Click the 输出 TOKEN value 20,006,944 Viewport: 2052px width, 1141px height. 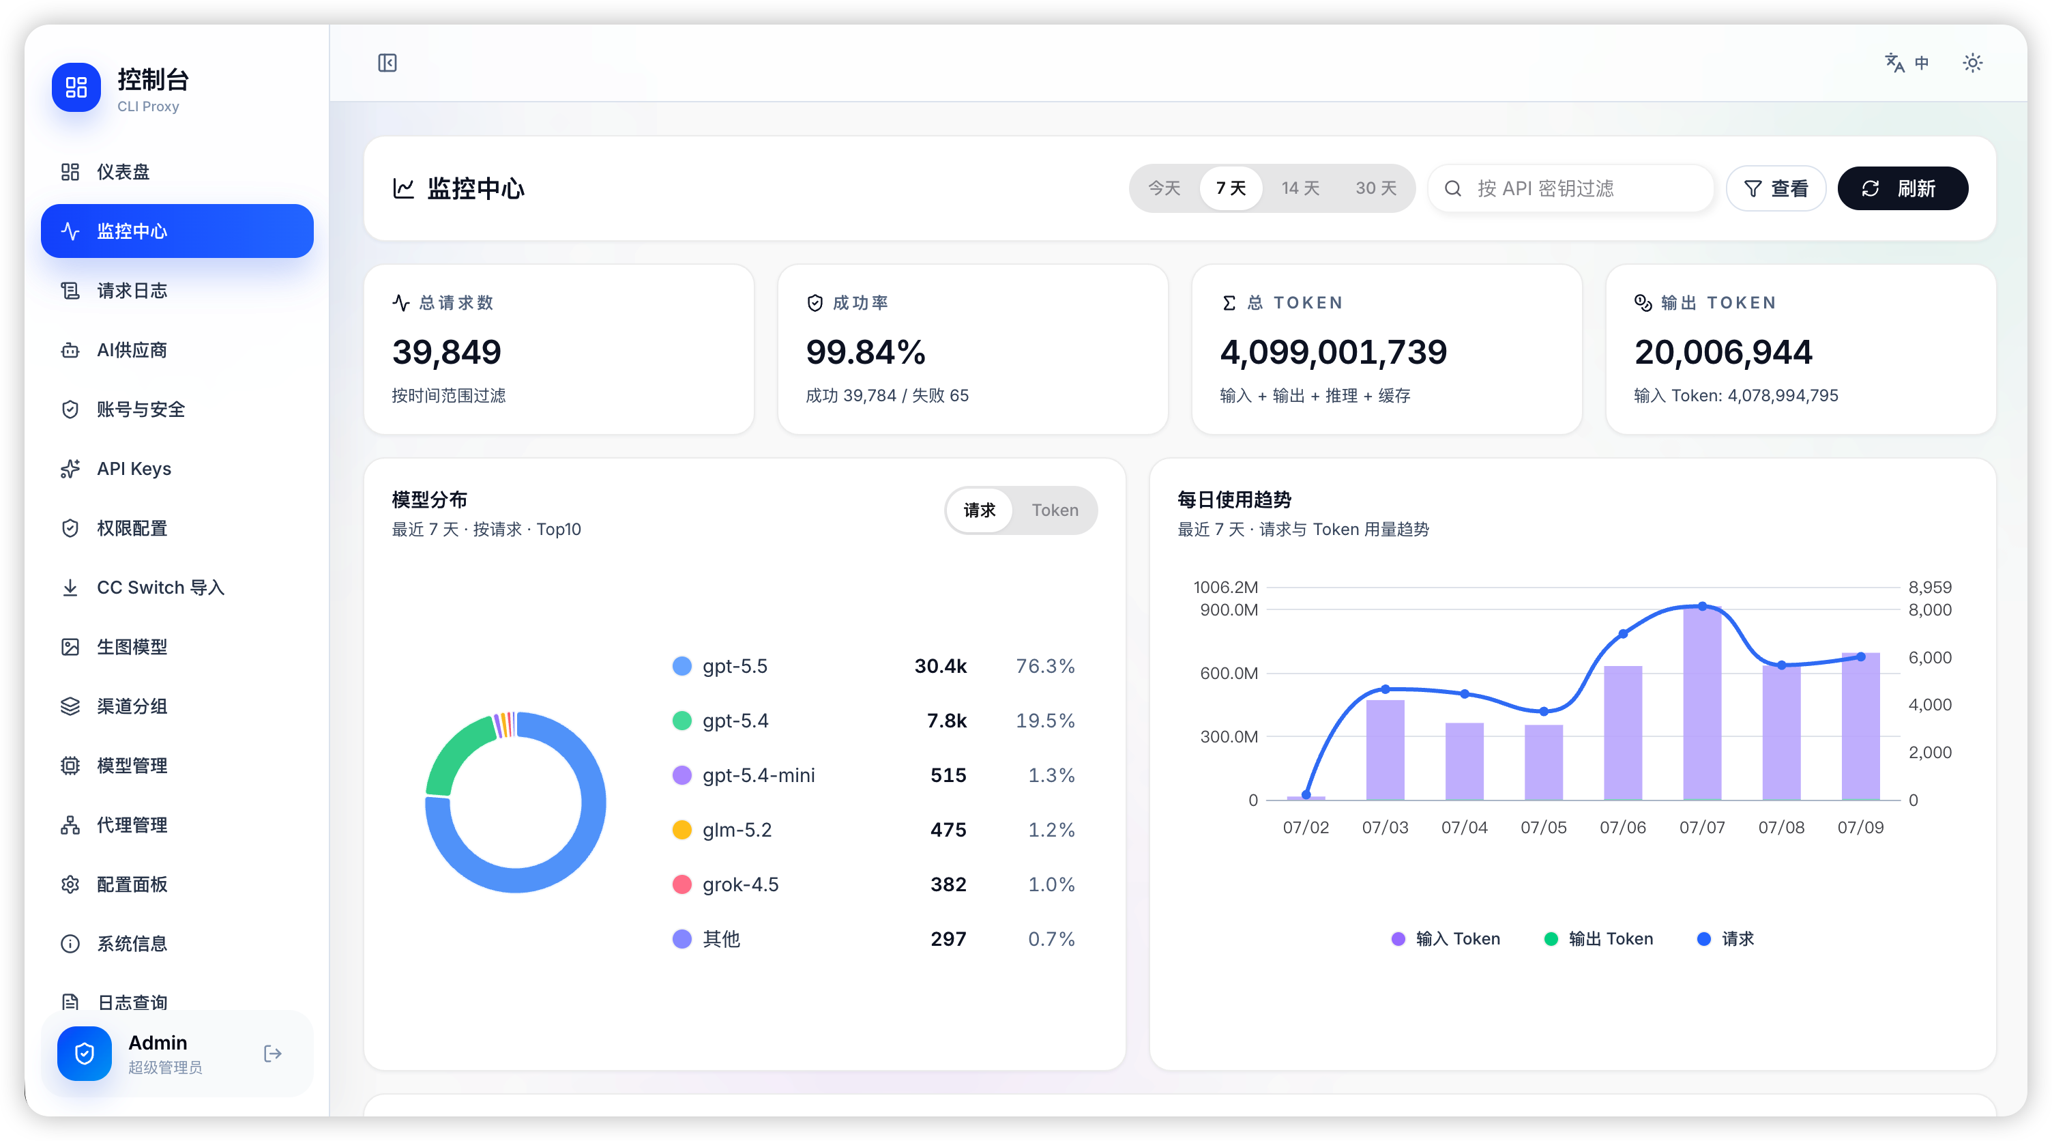[x=1723, y=352]
